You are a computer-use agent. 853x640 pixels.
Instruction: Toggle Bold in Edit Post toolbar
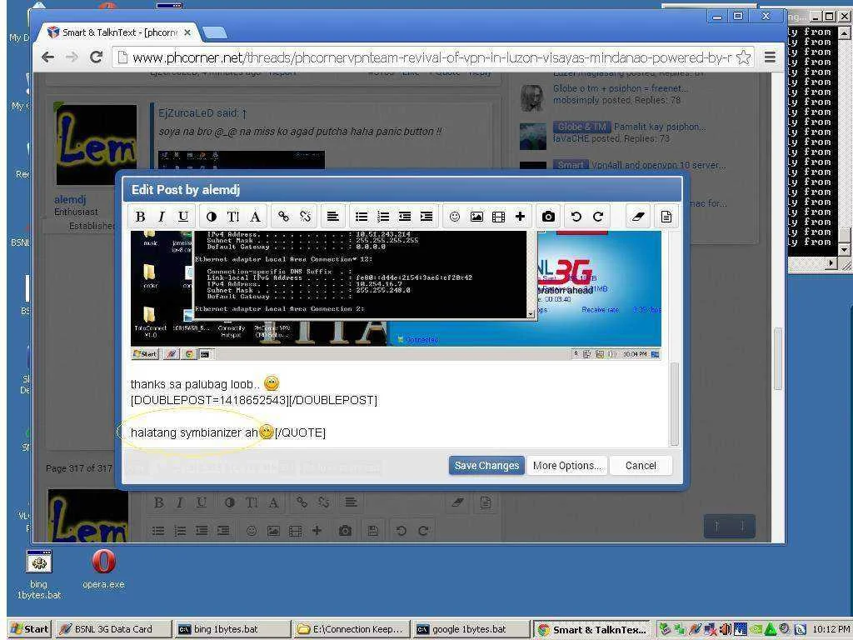(x=140, y=217)
